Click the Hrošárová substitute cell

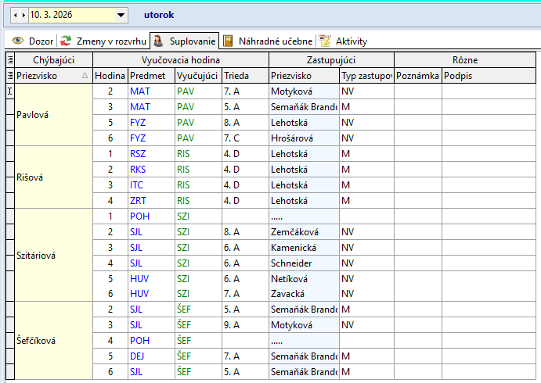click(292, 138)
